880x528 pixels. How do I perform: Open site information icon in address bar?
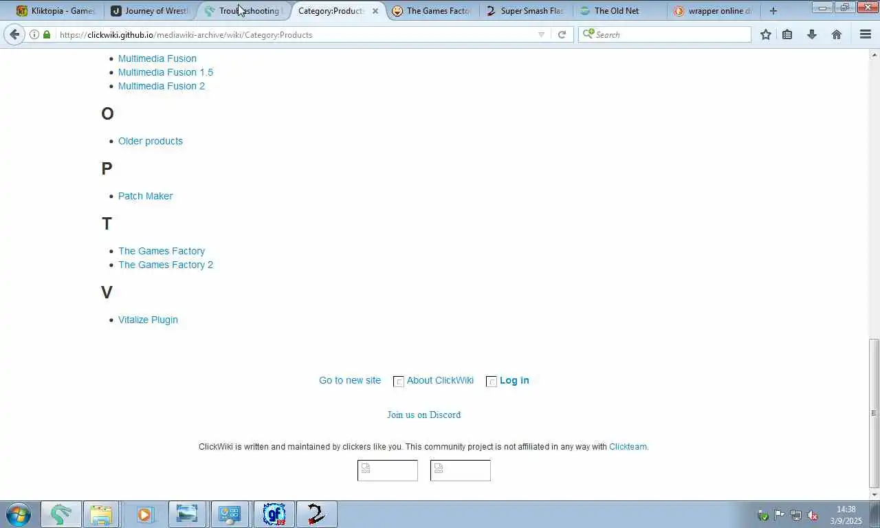[x=34, y=34]
